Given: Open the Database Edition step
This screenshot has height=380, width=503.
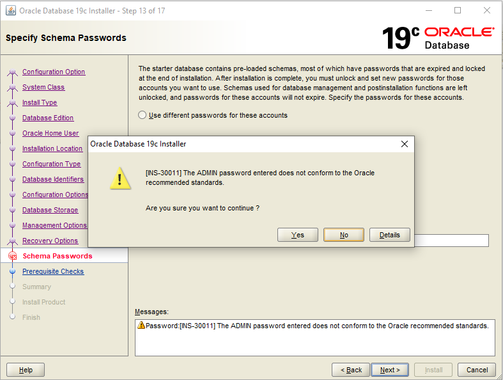Looking at the screenshot, I should point(48,118).
